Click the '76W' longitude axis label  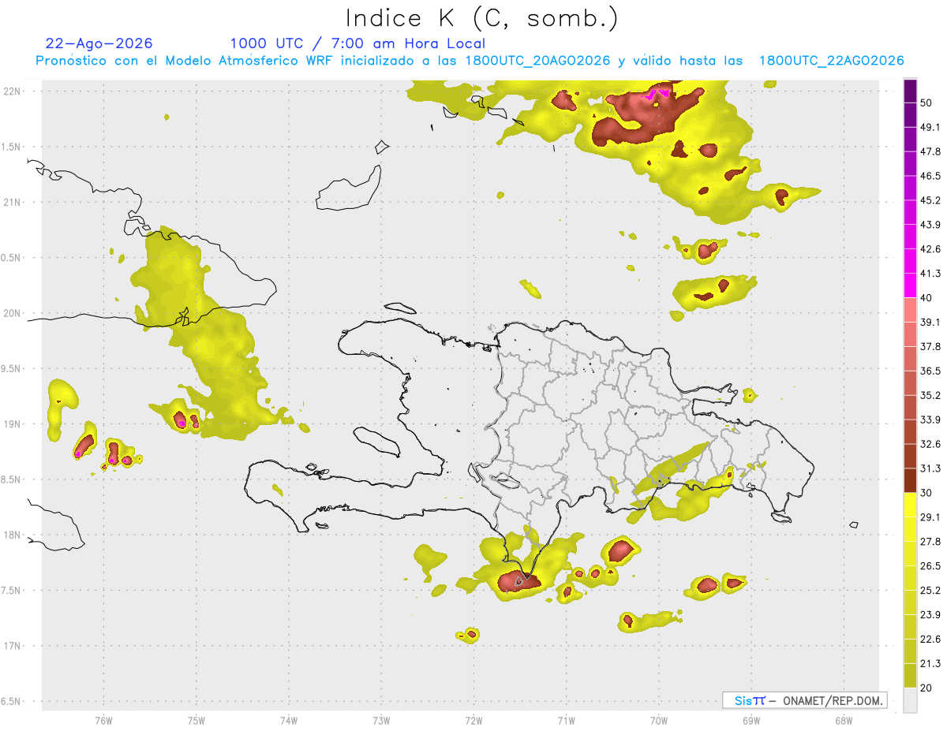coord(103,720)
